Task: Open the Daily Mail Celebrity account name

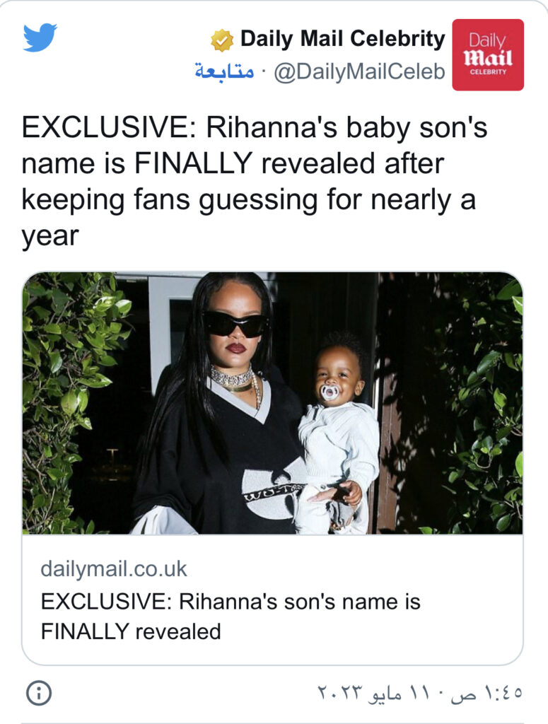Action: (343, 39)
